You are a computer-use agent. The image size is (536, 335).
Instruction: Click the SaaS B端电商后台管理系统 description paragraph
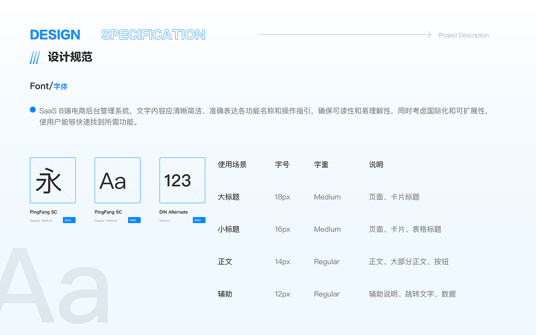click(x=265, y=116)
